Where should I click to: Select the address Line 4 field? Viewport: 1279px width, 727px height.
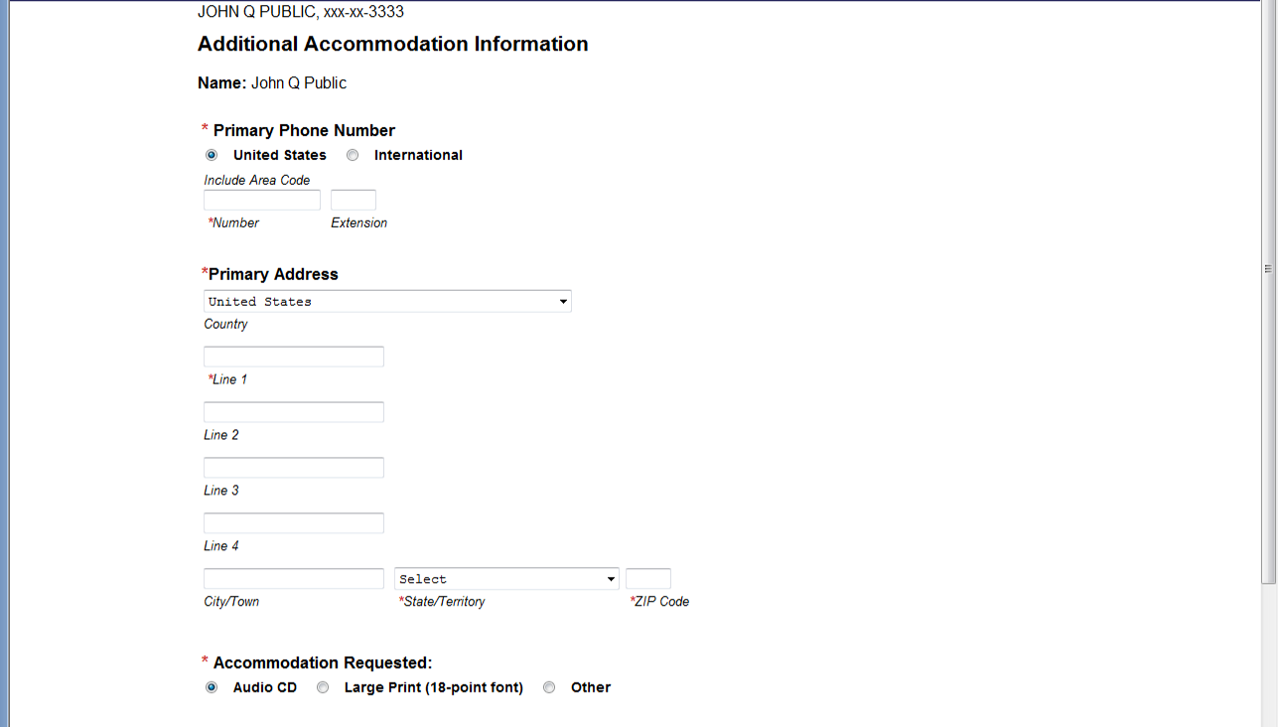pos(294,523)
